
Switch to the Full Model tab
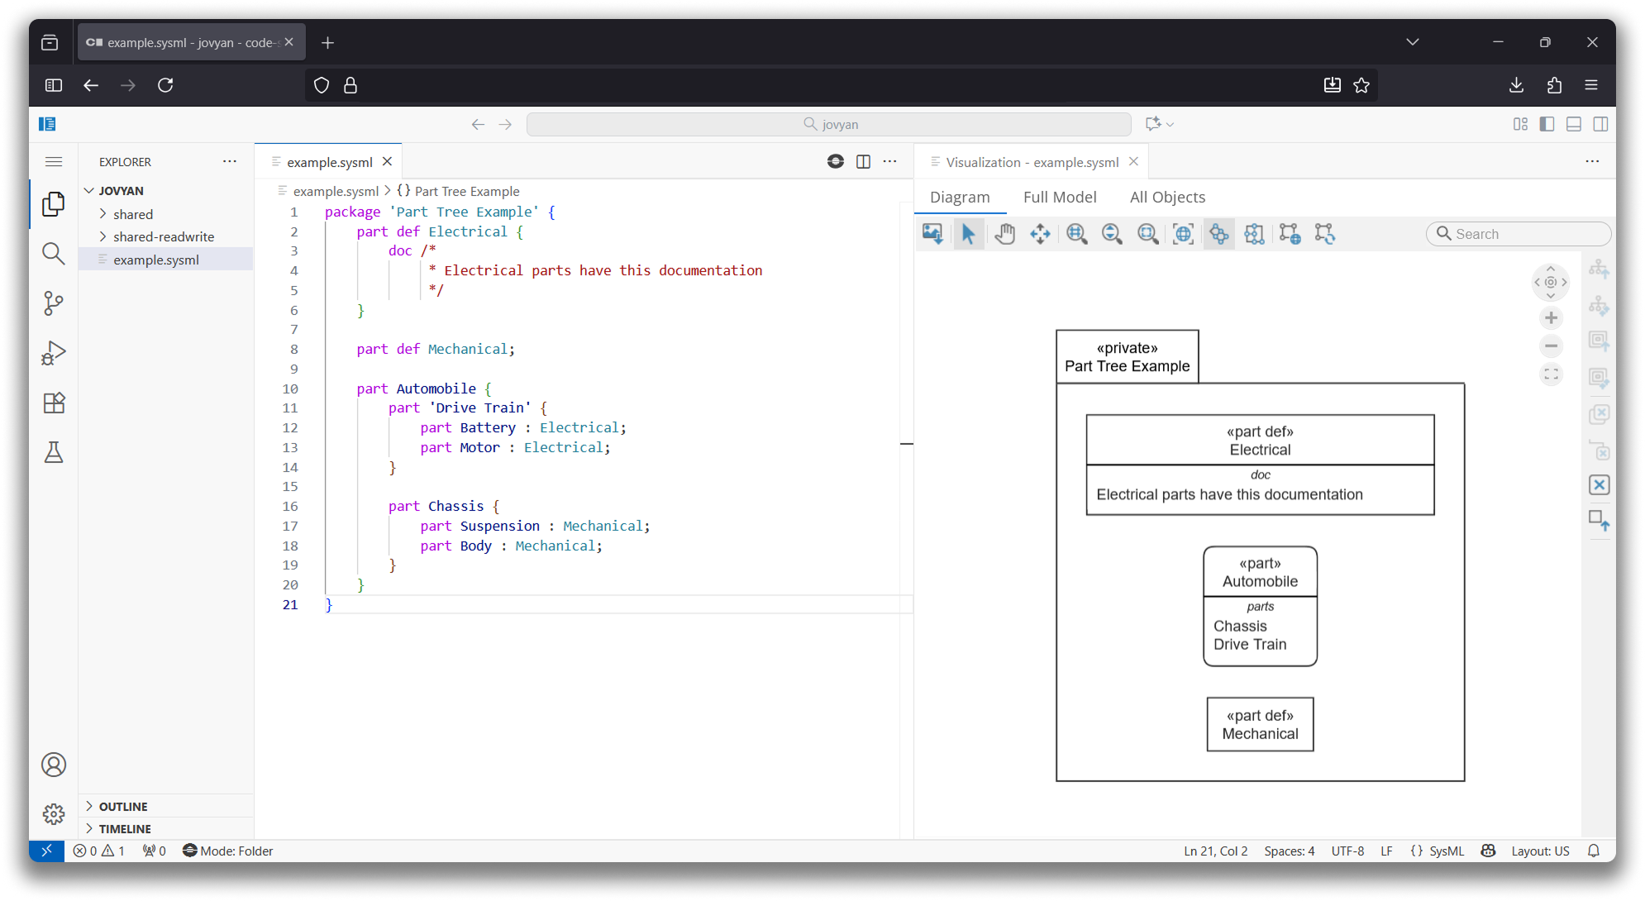click(x=1059, y=198)
